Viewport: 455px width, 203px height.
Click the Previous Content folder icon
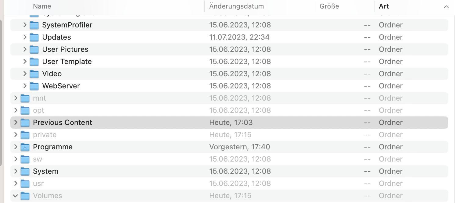25,123
